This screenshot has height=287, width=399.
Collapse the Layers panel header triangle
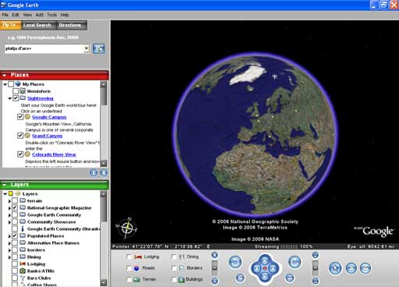click(5, 185)
